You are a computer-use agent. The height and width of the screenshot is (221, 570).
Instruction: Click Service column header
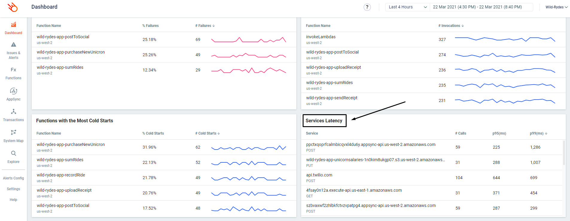(x=312, y=133)
